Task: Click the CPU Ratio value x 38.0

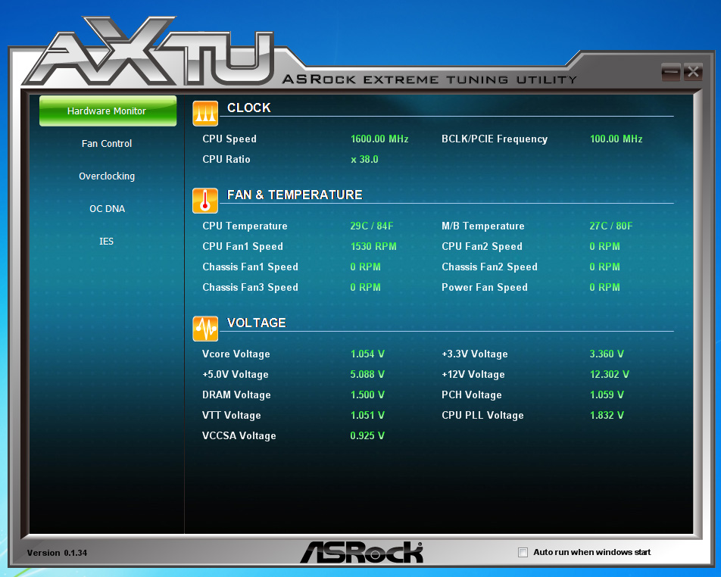Action: click(364, 160)
